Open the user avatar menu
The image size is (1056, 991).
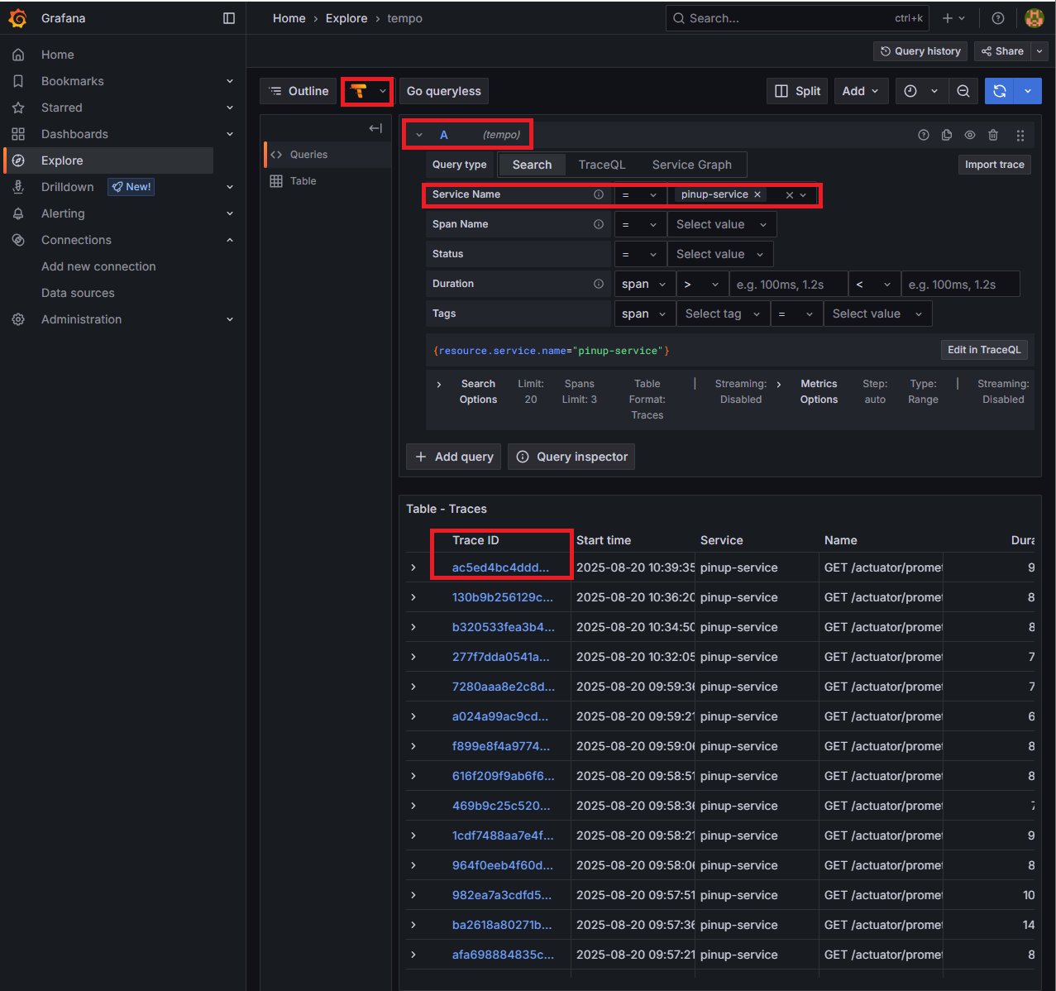pyautogui.click(x=1034, y=18)
